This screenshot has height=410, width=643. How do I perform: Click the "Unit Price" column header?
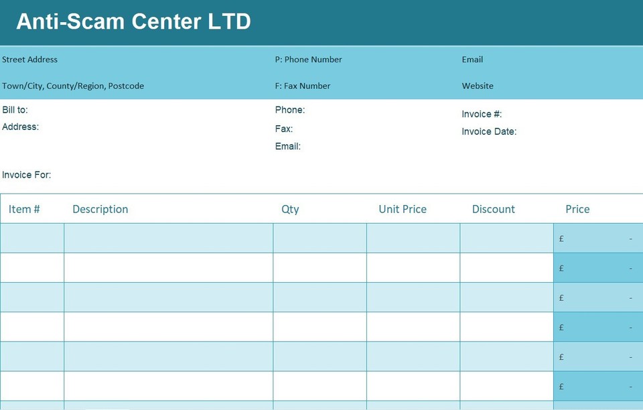click(402, 209)
